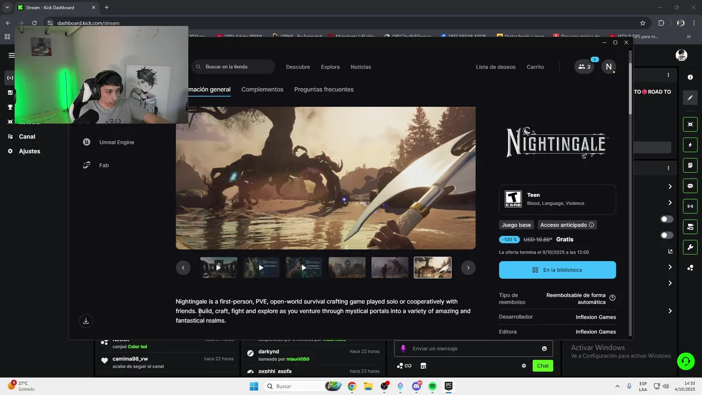Screen dimensions: 702x395
Task: Show previous screenshot thumbnails with left arrow
Action: pyautogui.click(x=183, y=268)
